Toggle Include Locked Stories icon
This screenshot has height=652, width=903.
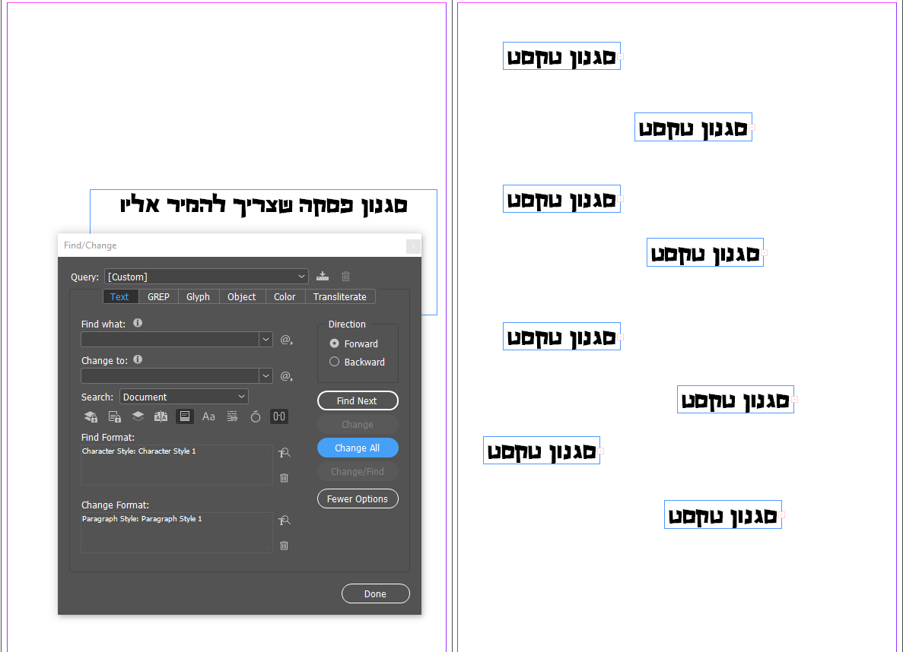[115, 416]
